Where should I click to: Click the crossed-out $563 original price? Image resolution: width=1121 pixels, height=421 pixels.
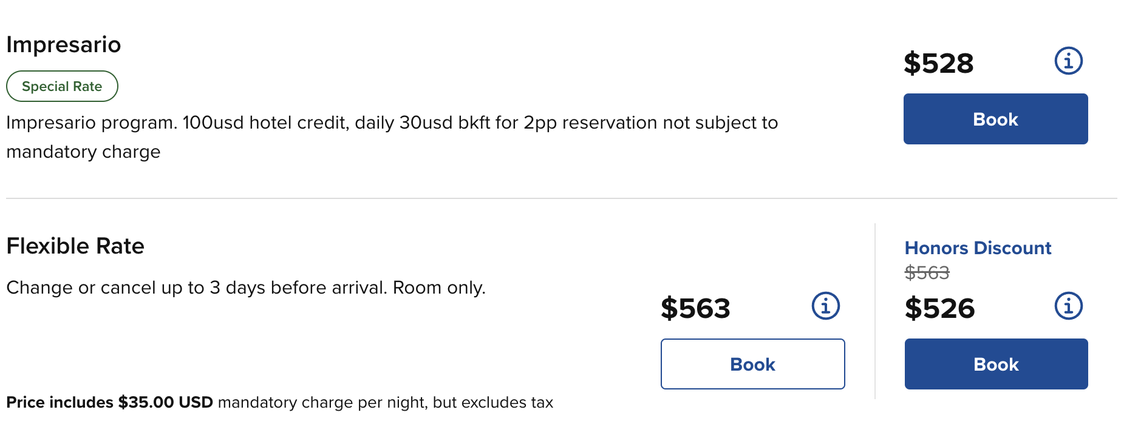tap(927, 273)
